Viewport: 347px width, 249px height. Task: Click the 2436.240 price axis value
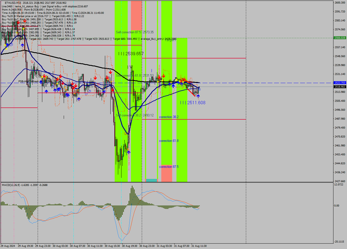[x=340, y=172]
